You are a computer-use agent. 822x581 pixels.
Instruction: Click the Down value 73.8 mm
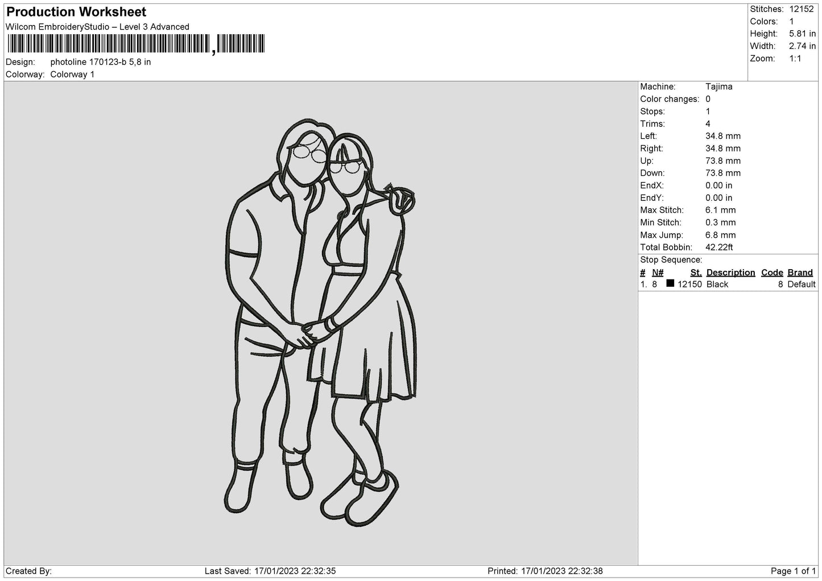coord(723,173)
